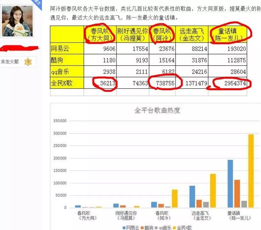Screen dimensions: 261x230
Task: Click the orange 童话镇 酷狗 bar
Action: pos(237,194)
